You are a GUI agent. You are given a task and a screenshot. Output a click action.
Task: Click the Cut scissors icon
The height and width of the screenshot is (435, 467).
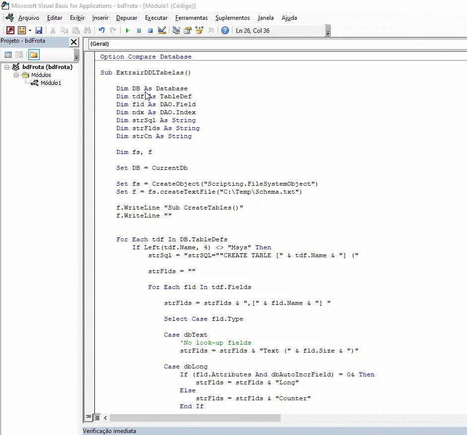53,30
